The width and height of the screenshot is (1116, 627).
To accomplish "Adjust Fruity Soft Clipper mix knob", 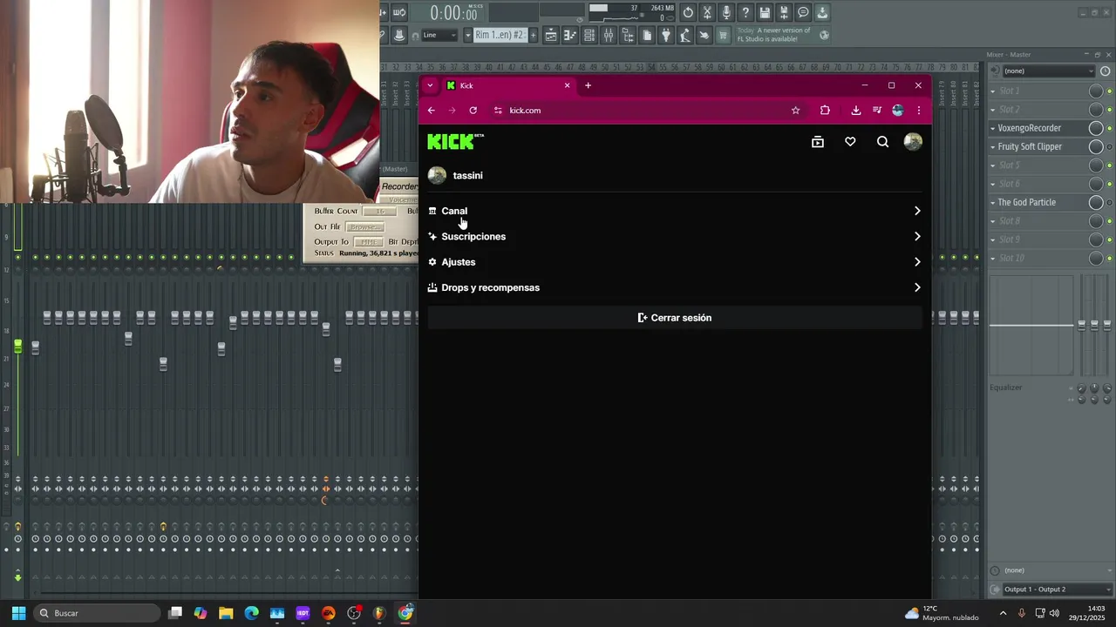I will pyautogui.click(x=1096, y=146).
